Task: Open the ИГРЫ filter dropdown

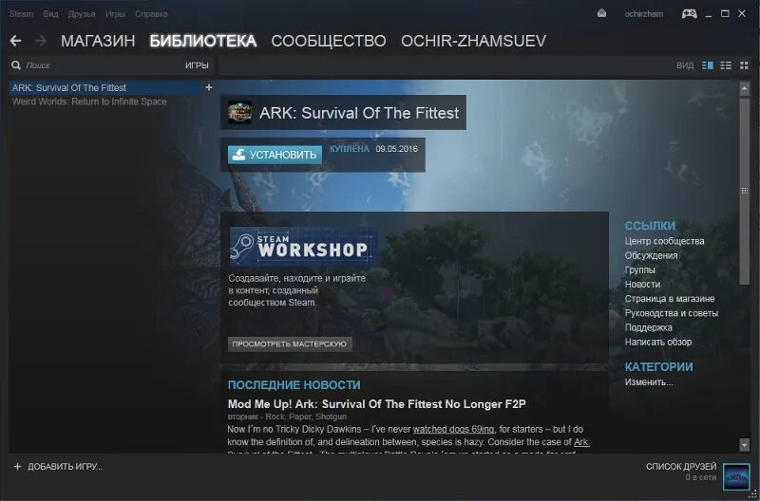Action: (197, 65)
